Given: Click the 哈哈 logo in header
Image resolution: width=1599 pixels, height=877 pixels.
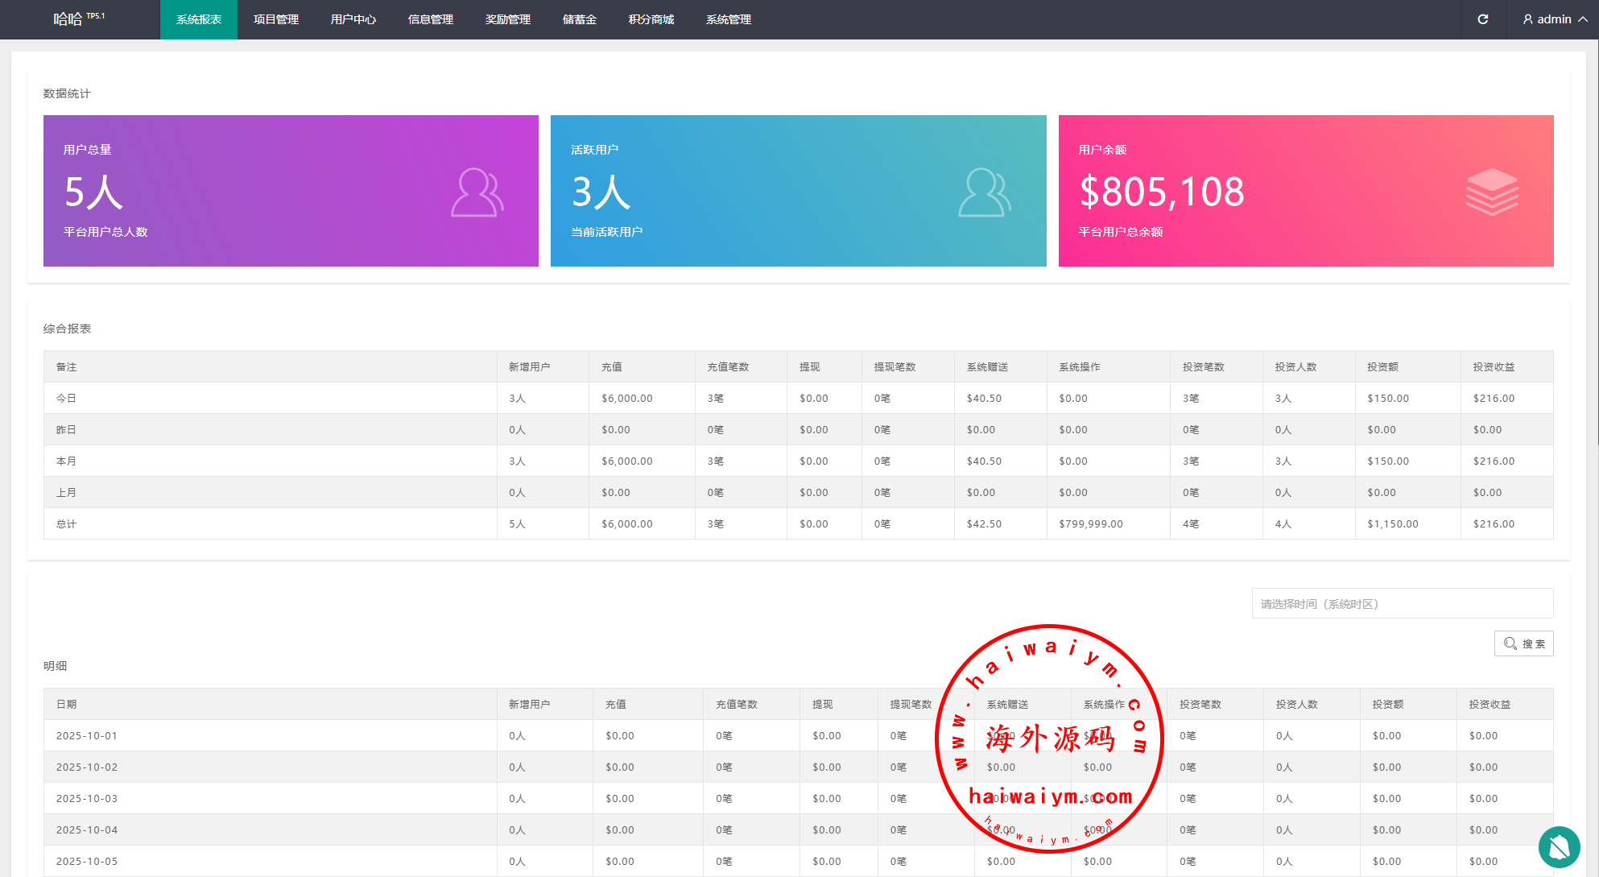Looking at the screenshot, I should tap(68, 19).
